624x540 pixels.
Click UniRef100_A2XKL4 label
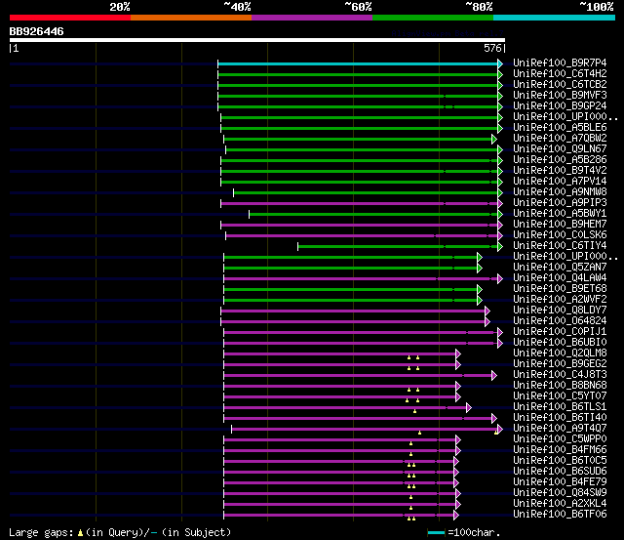560,504
